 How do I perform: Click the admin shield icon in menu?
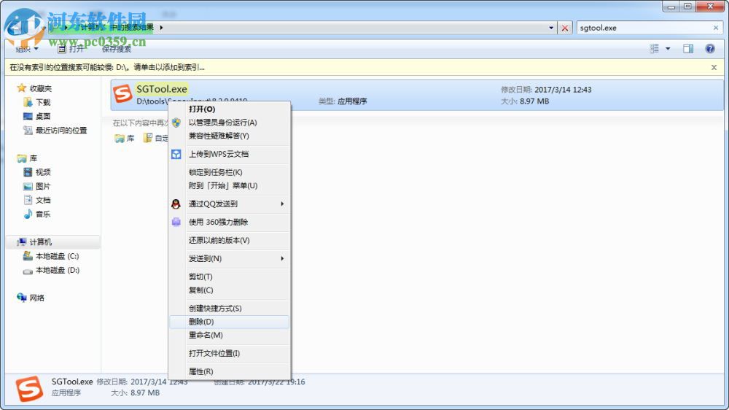tap(176, 123)
